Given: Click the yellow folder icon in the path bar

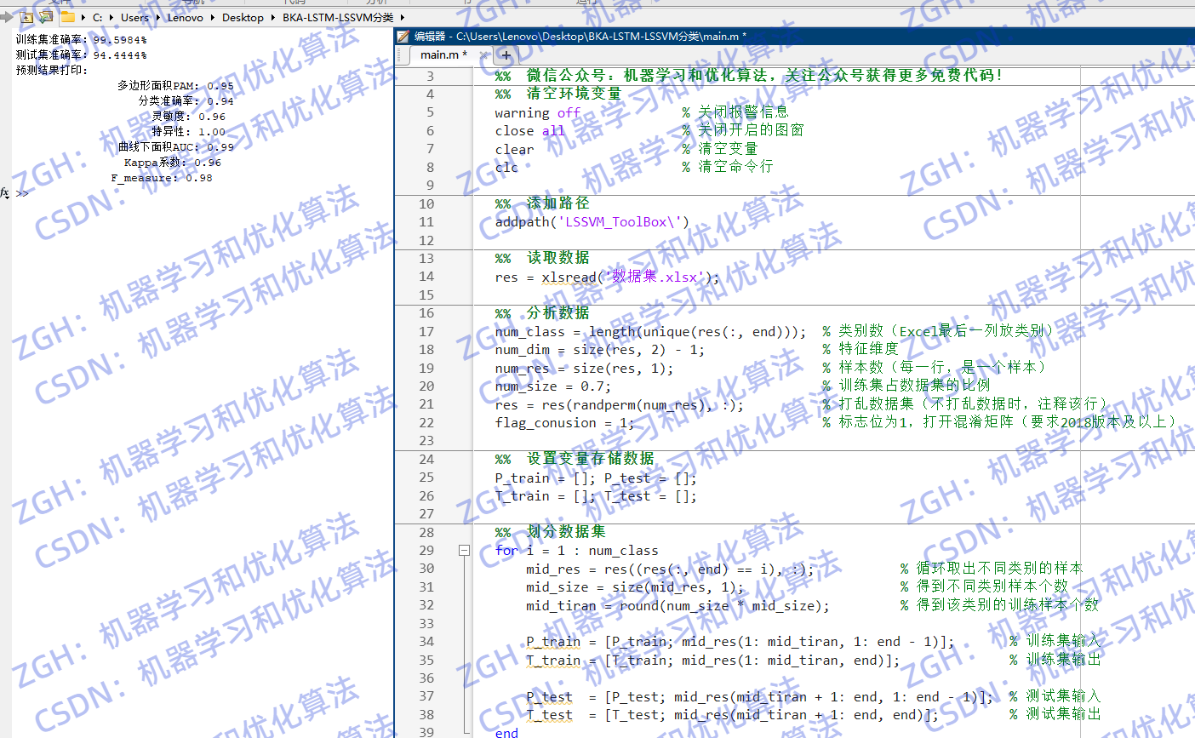Looking at the screenshot, I should tap(66, 17).
